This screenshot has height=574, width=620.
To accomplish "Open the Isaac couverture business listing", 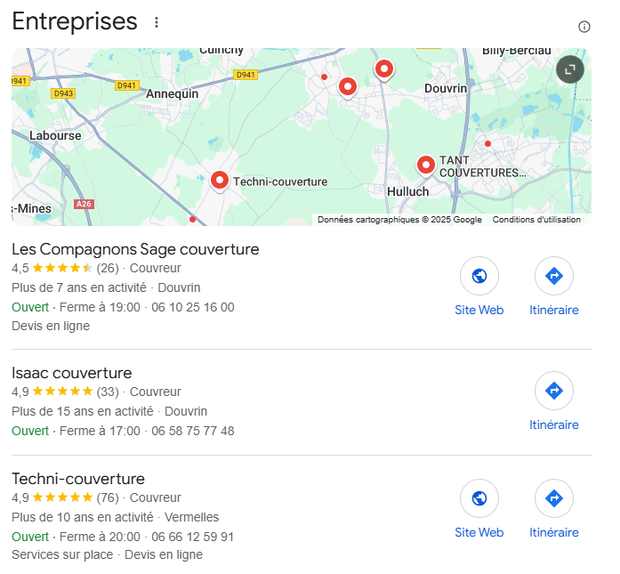I will 72,373.
